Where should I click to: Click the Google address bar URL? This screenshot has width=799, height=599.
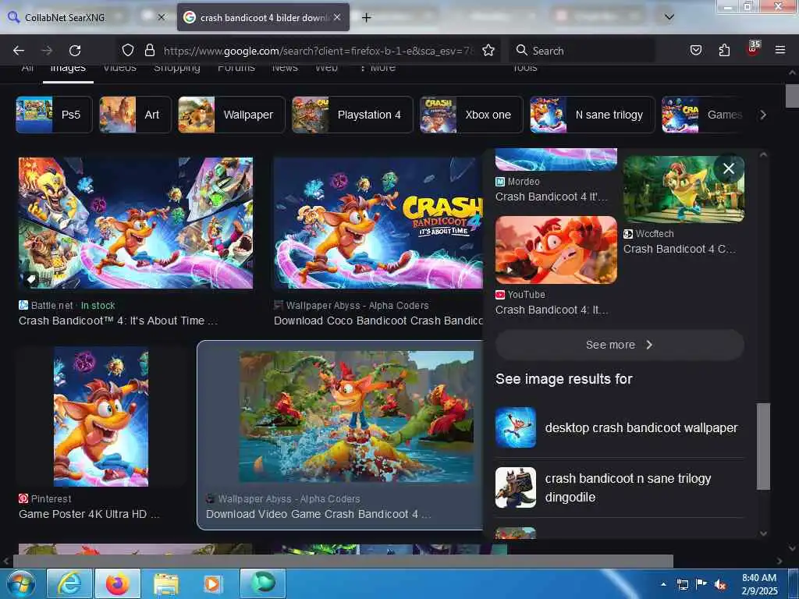318,51
